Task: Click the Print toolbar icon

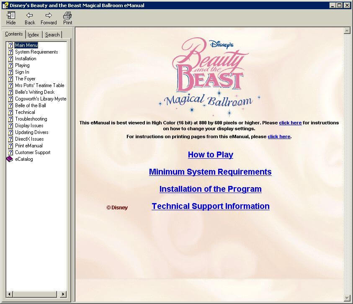Action: tap(67, 15)
